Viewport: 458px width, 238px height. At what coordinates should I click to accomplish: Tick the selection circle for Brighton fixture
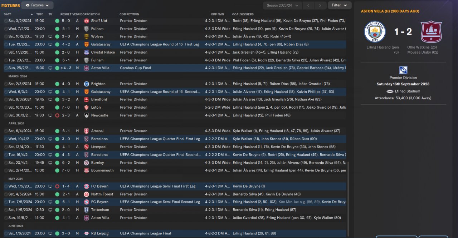(x=6, y=84)
